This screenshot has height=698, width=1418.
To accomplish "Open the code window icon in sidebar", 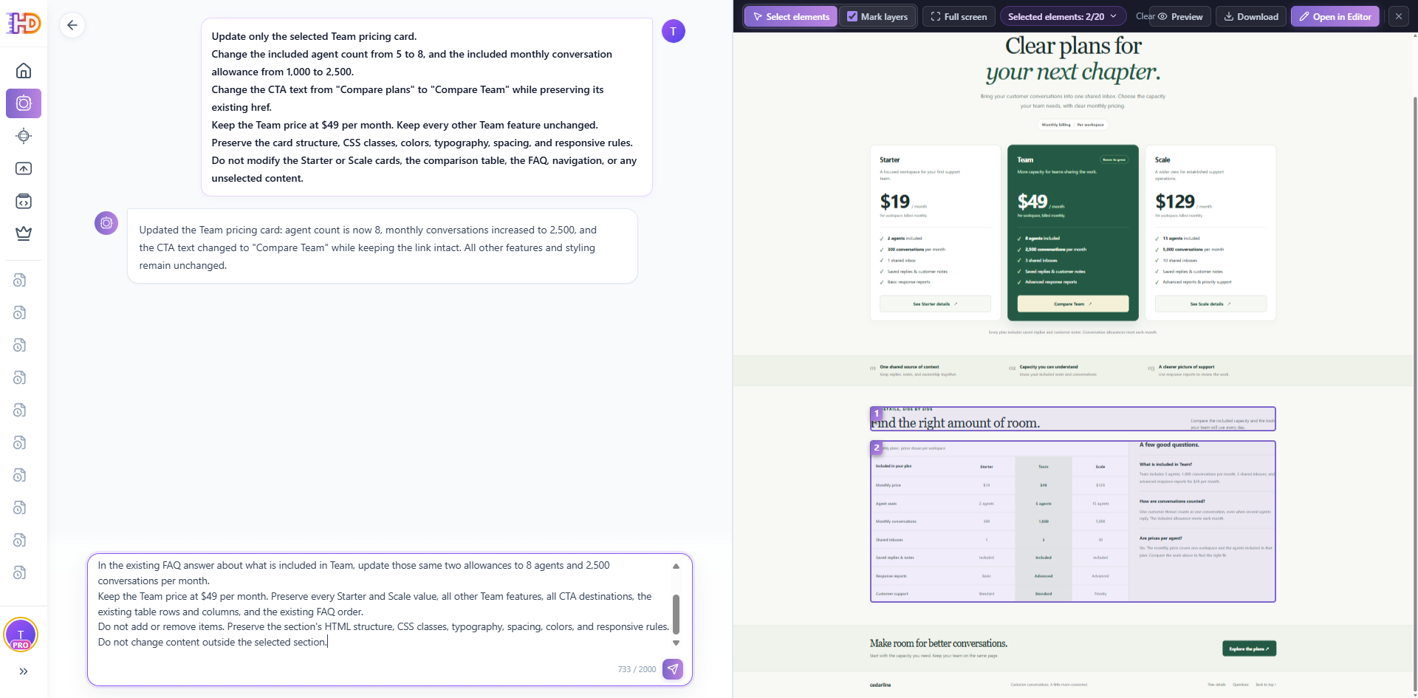I will click(24, 201).
